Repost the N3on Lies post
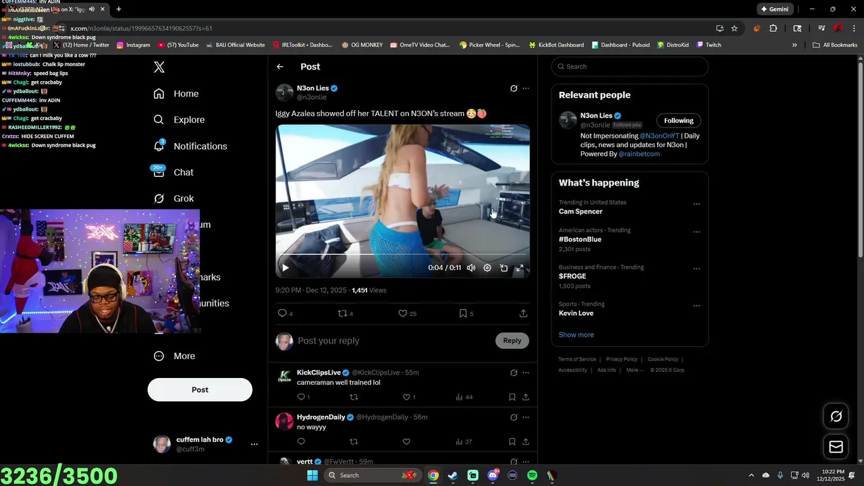The image size is (864, 486). coord(346,313)
